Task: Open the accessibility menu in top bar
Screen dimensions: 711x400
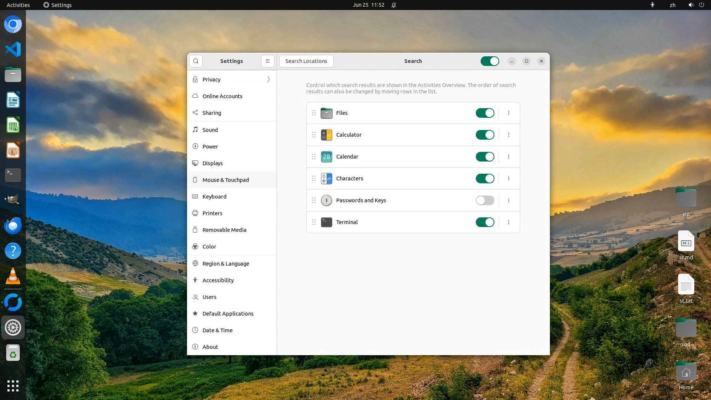Action: [x=652, y=5]
